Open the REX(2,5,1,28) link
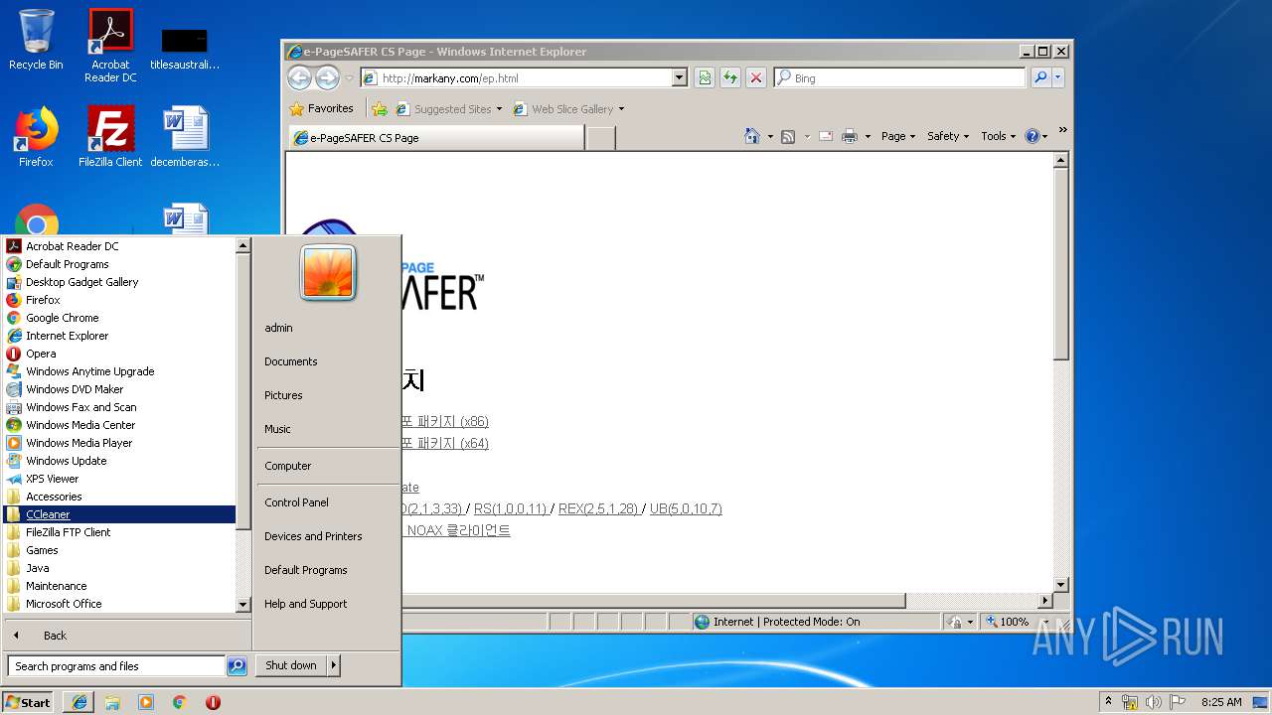 click(598, 508)
